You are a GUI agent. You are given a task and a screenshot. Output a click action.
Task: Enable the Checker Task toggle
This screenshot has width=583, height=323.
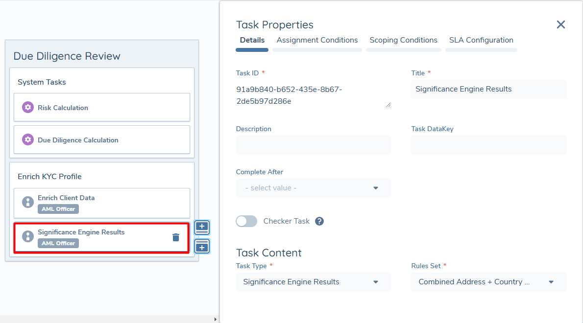[246, 221]
